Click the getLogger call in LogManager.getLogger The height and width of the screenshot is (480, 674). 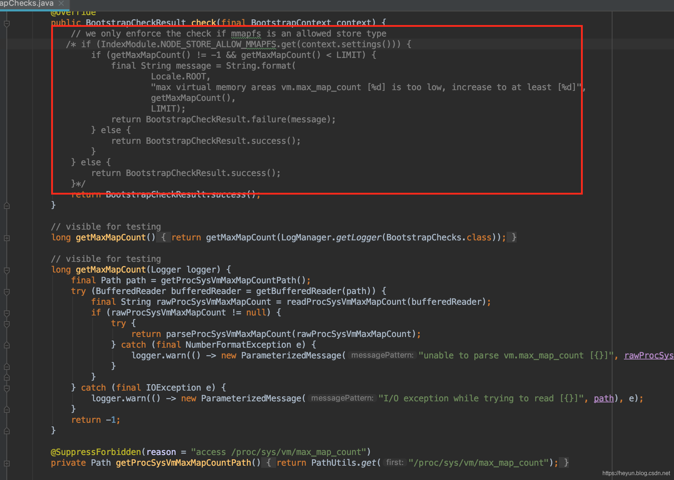pos(359,237)
